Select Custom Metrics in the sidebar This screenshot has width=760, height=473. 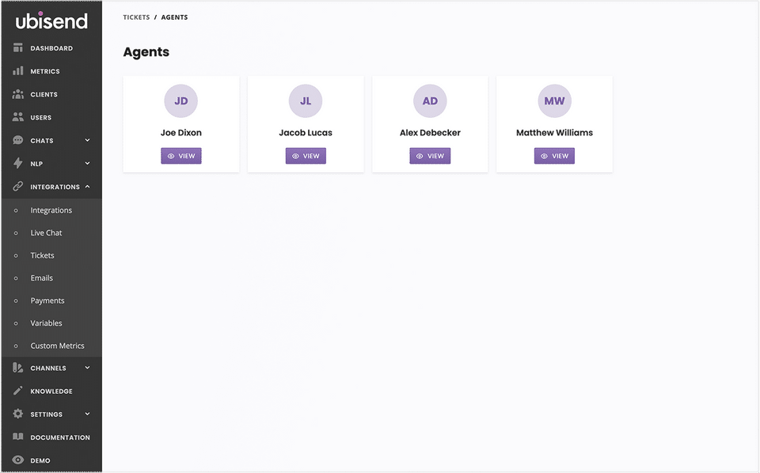tap(57, 346)
